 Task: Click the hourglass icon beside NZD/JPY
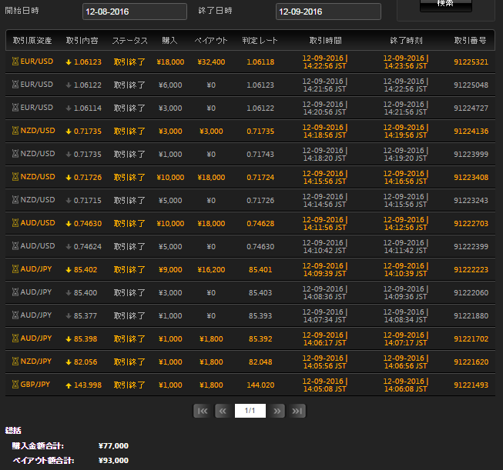point(15,362)
